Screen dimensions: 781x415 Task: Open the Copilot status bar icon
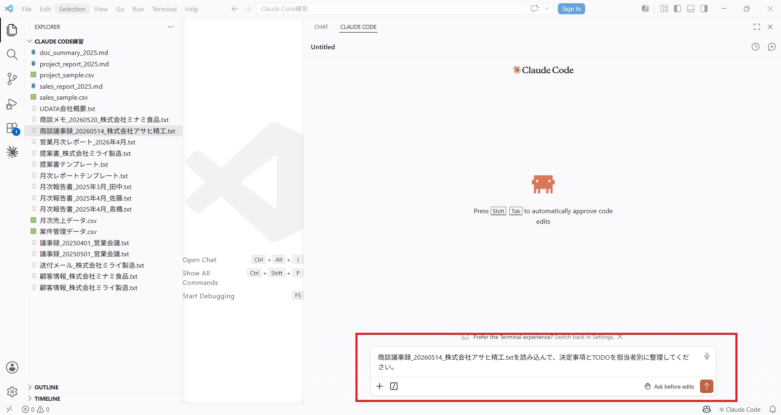707,409
